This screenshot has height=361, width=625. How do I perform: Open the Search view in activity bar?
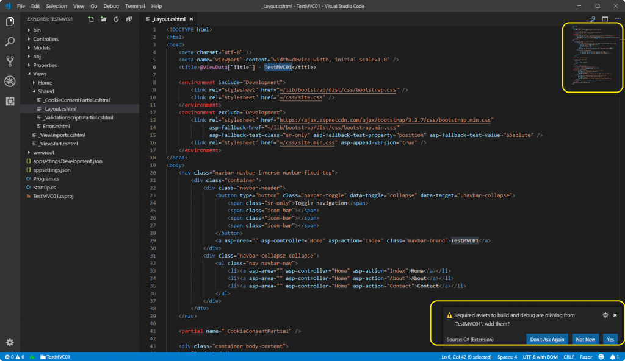[x=10, y=42]
